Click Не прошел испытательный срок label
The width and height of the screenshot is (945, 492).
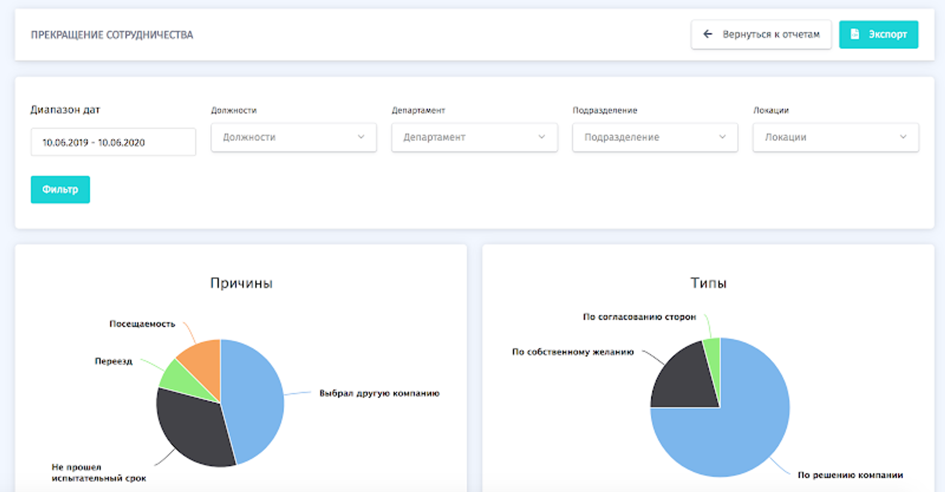click(x=99, y=472)
